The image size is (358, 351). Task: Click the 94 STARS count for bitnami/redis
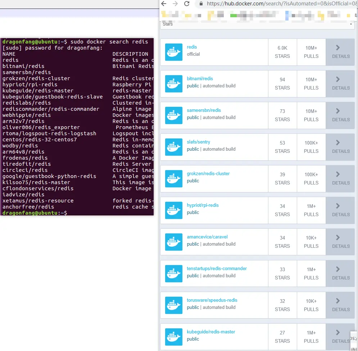(x=282, y=84)
